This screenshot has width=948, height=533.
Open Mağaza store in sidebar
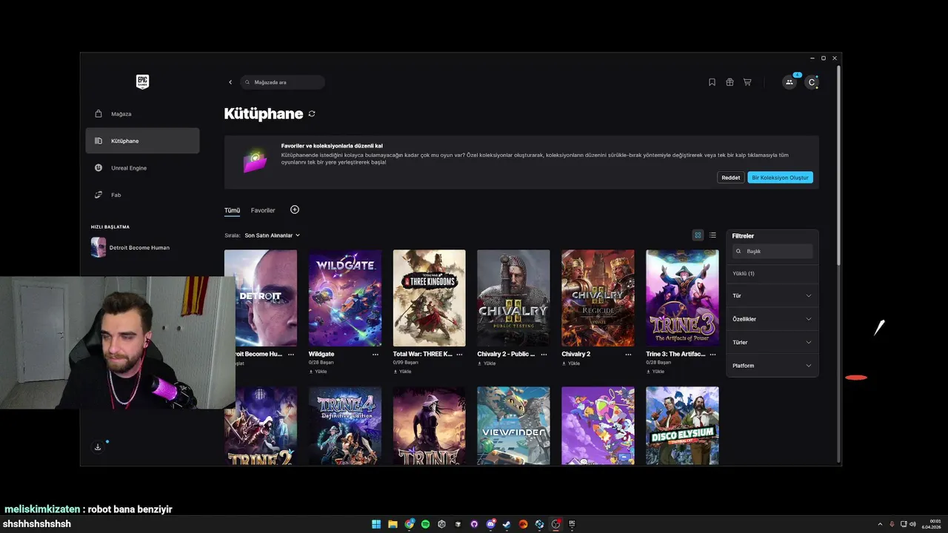[x=142, y=114]
